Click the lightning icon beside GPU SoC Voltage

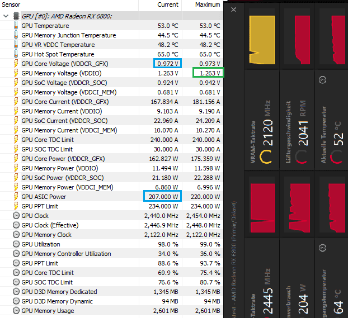pyautogui.click(x=16, y=83)
